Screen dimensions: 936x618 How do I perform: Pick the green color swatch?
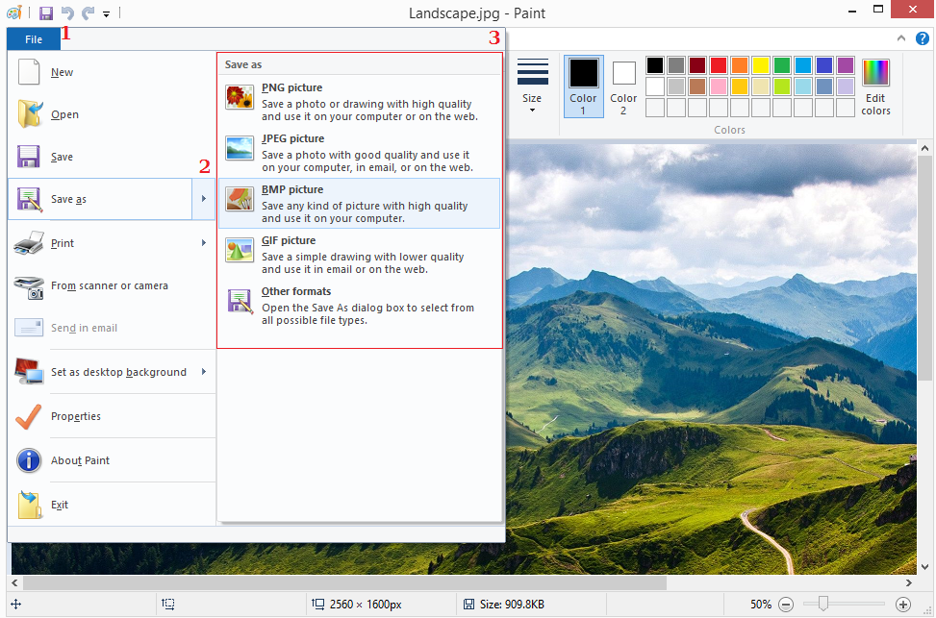click(782, 65)
